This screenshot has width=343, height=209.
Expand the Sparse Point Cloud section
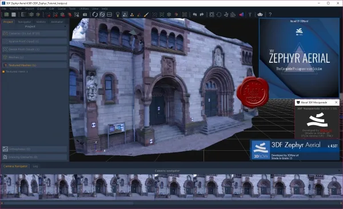[34, 41]
